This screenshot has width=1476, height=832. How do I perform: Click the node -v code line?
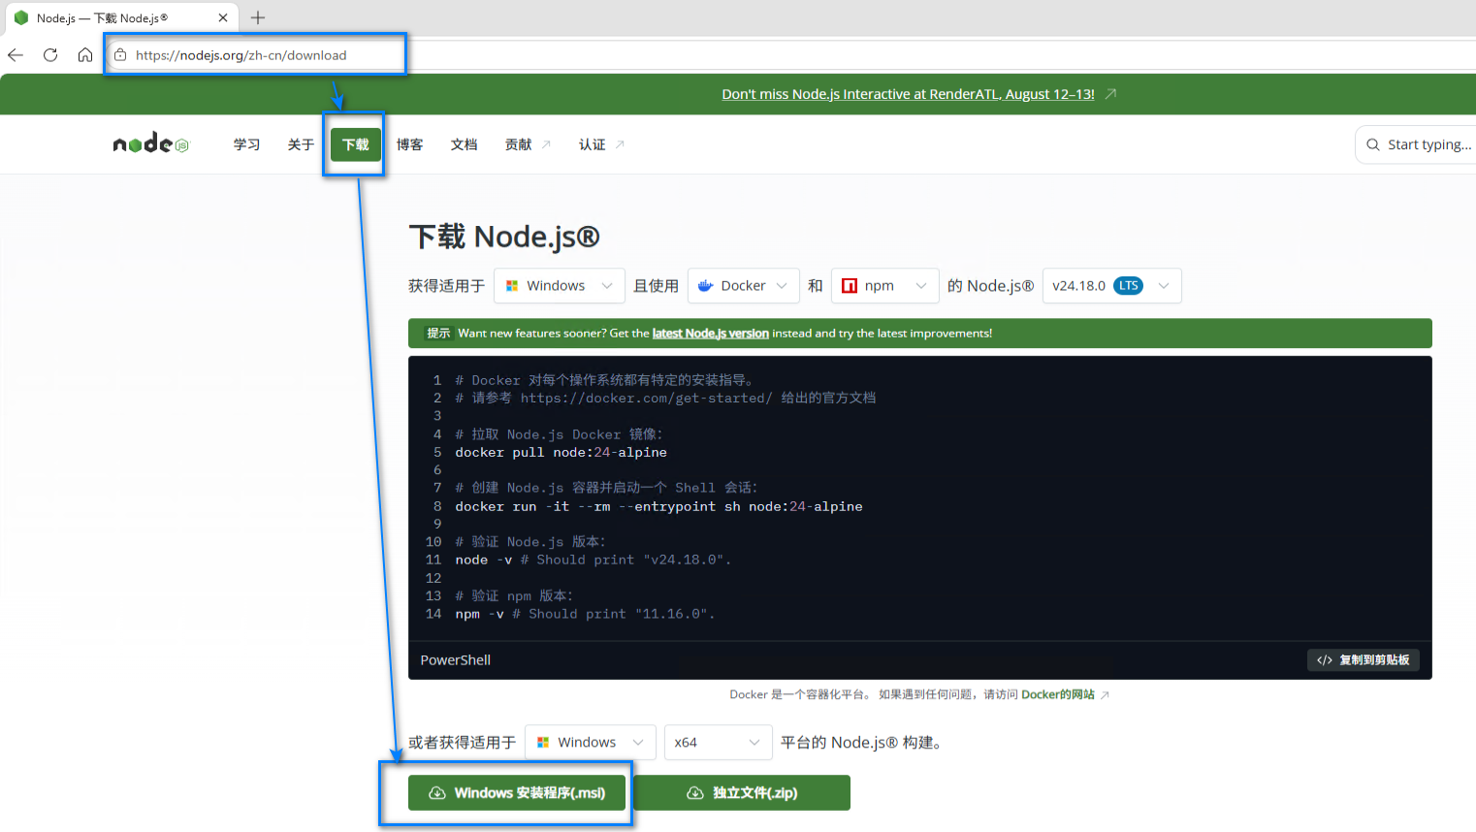click(593, 560)
